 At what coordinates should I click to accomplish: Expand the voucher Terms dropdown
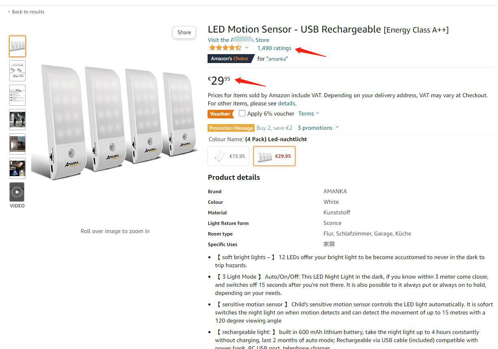[308, 113]
